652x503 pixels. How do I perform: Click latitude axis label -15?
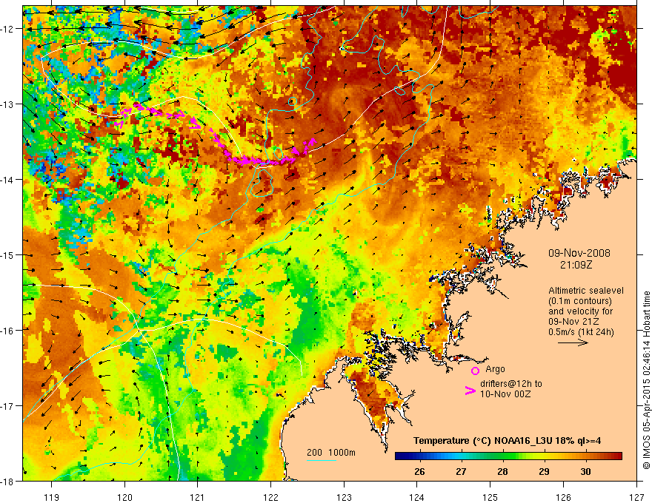pos(7,254)
